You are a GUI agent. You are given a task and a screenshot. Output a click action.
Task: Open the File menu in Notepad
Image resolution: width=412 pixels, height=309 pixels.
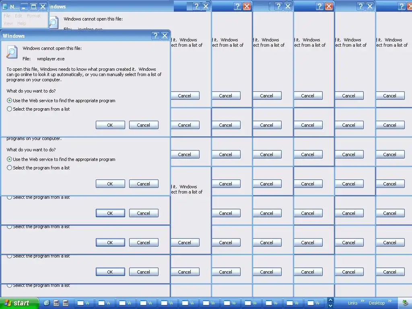point(7,16)
